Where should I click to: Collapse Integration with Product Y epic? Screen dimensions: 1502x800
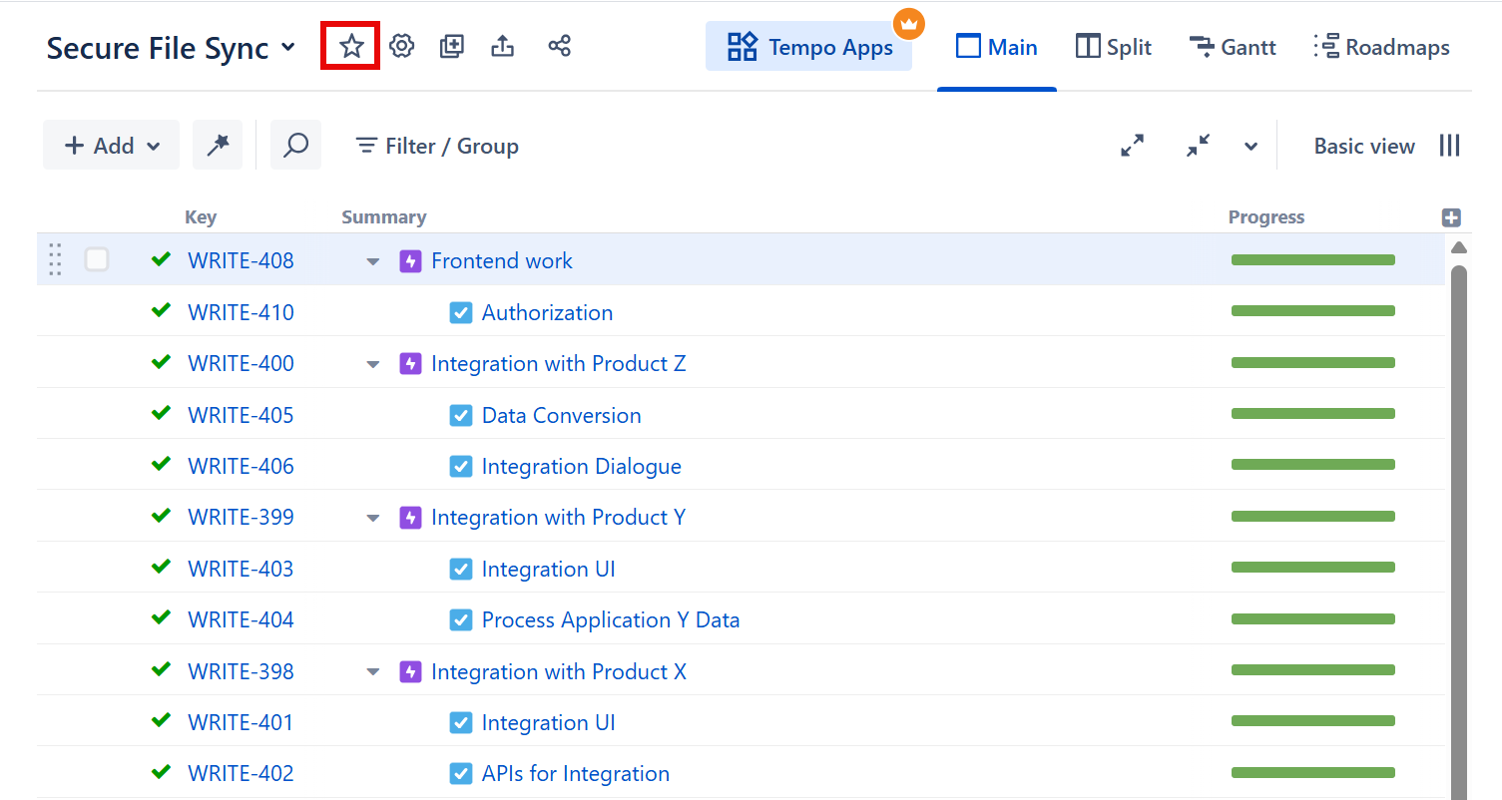pyautogui.click(x=373, y=518)
